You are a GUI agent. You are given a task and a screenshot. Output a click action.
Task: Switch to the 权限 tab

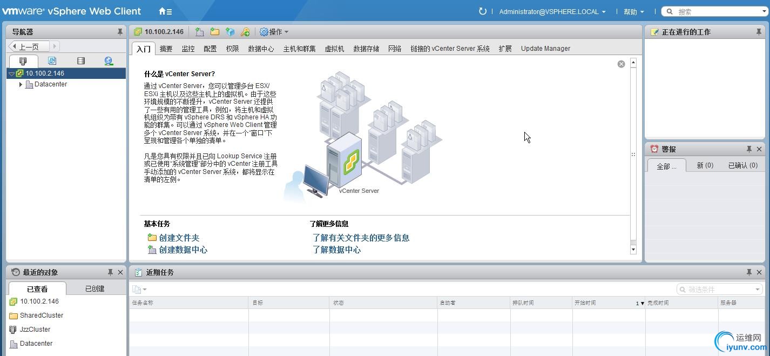232,49
